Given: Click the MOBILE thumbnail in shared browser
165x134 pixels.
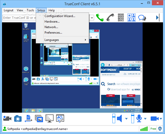Looking at the screenshot, I should [131, 100].
